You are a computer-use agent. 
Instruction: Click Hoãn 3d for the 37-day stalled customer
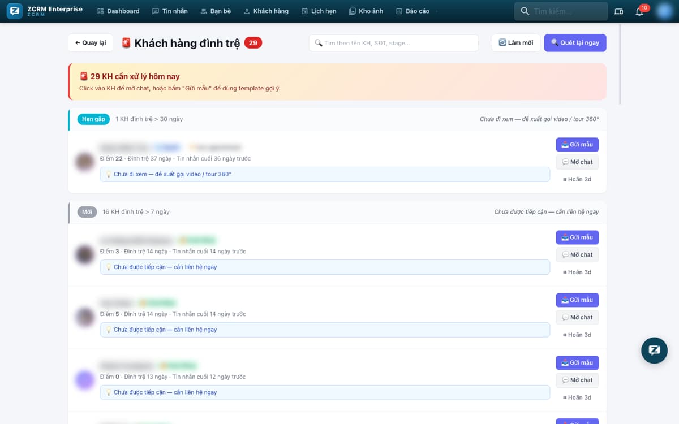tap(577, 179)
